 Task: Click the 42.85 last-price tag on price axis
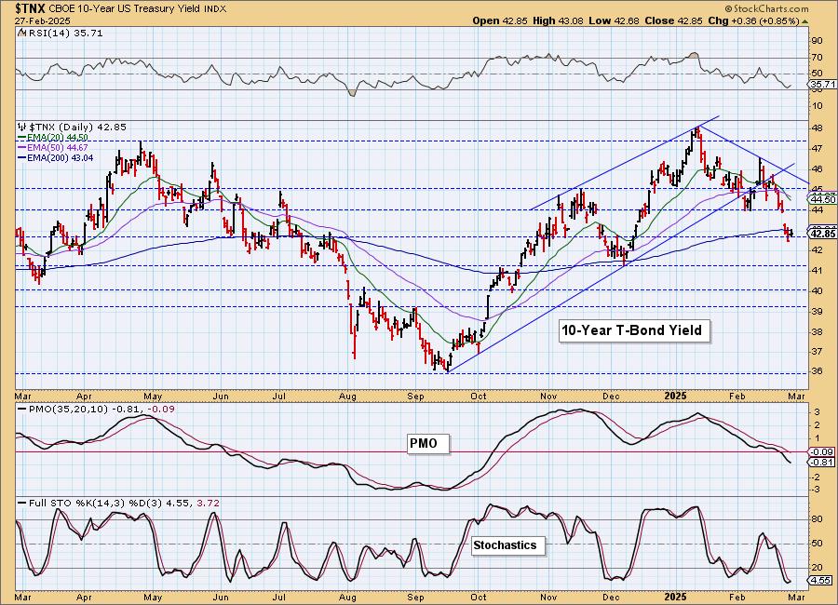click(822, 234)
